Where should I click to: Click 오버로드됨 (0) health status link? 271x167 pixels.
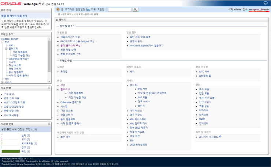click(x=29, y=144)
